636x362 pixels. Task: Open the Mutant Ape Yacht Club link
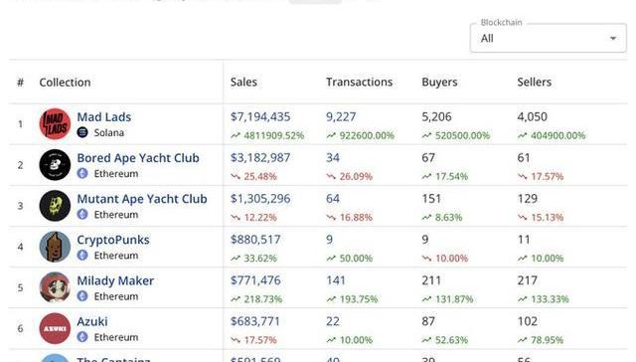142,199
